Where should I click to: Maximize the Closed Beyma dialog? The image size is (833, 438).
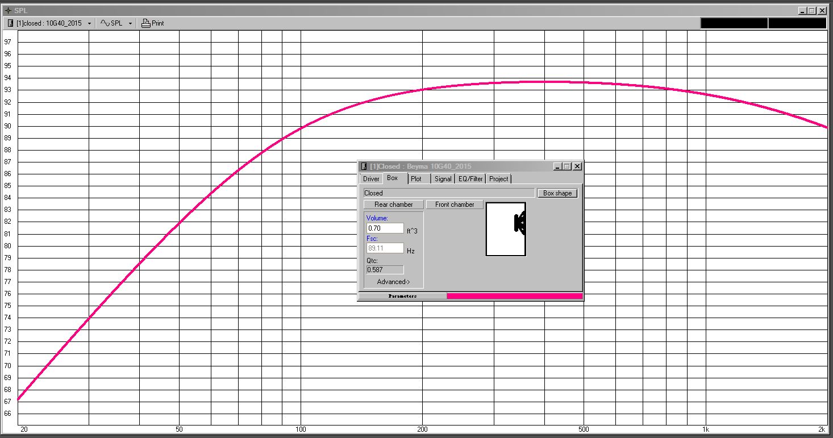tap(567, 166)
